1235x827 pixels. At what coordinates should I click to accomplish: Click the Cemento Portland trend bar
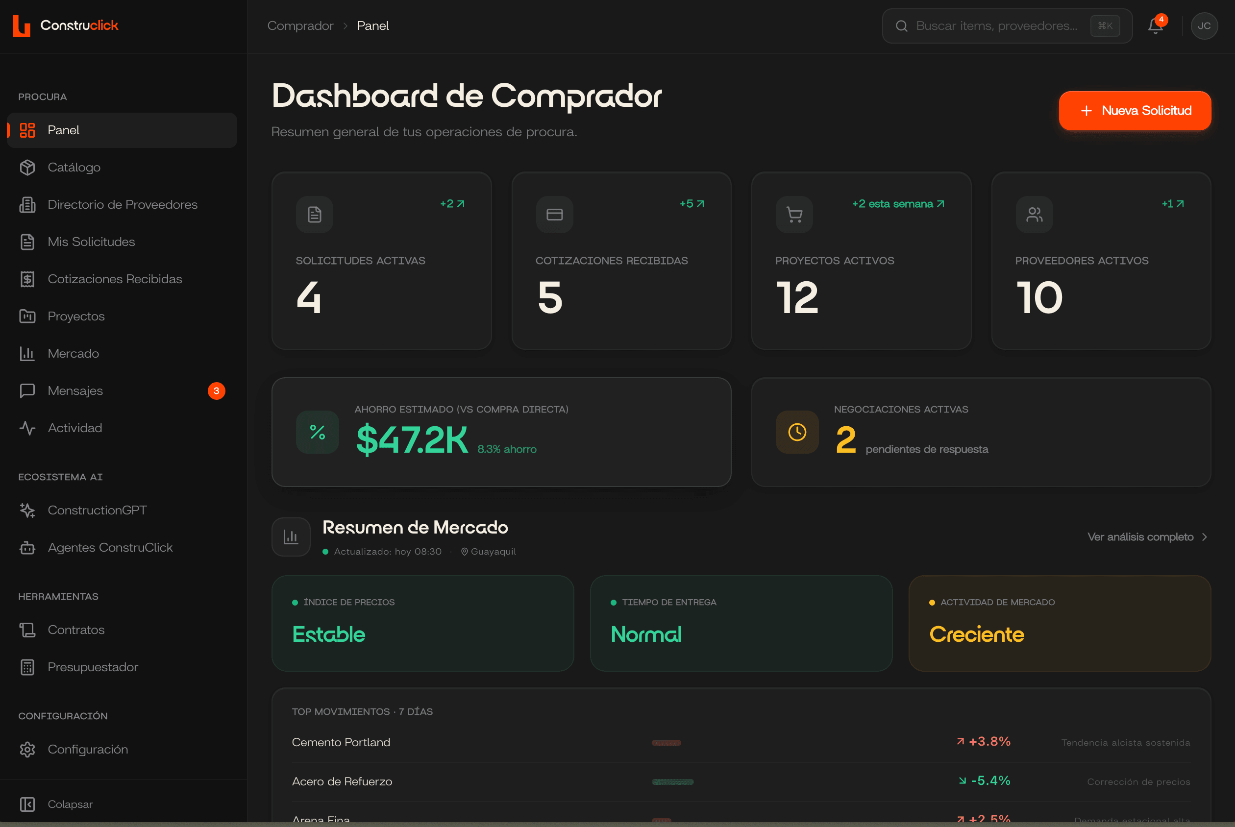(x=667, y=743)
